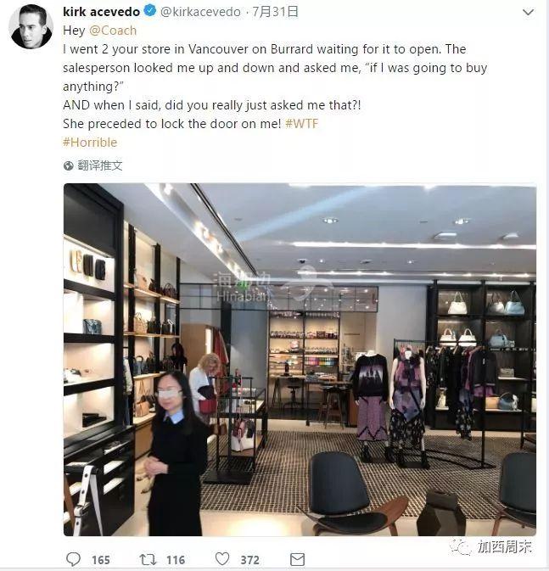View the 116 retweets count
This screenshot has width=549, height=571.
tap(176, 560)
